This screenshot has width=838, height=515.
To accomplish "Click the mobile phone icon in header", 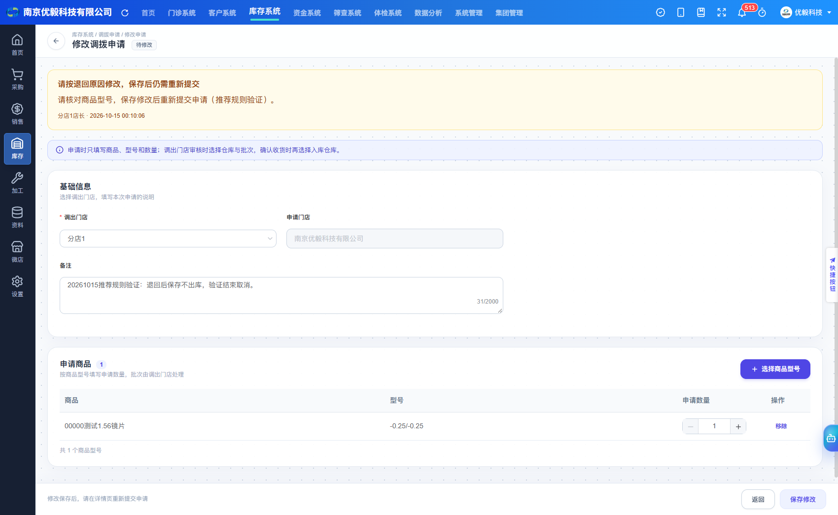I will pos(681,12).
